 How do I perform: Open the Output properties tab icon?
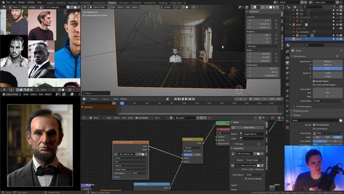click(288, 63)
